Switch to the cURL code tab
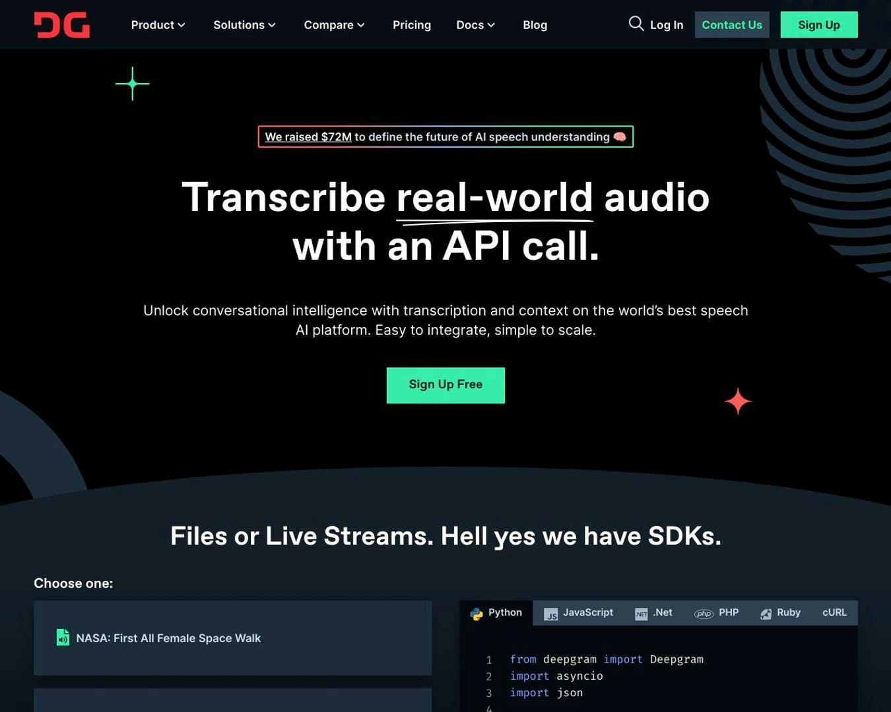 click(834, 612)
